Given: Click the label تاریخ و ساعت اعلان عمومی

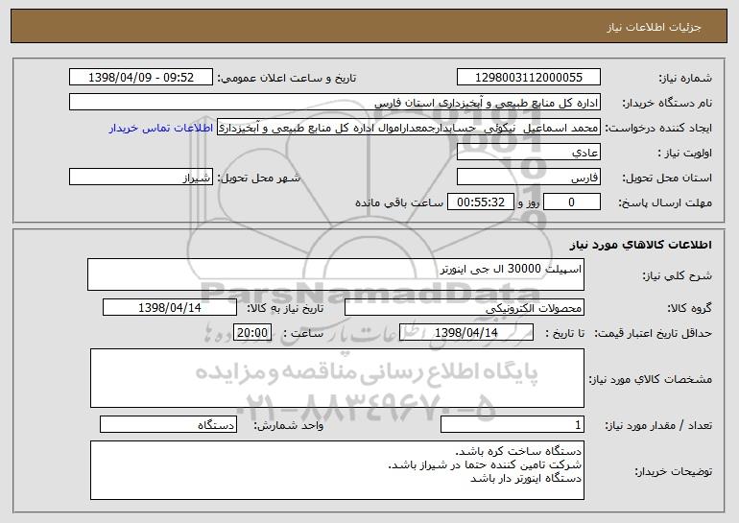Looking at the screenshot, I should click(287, 79).
